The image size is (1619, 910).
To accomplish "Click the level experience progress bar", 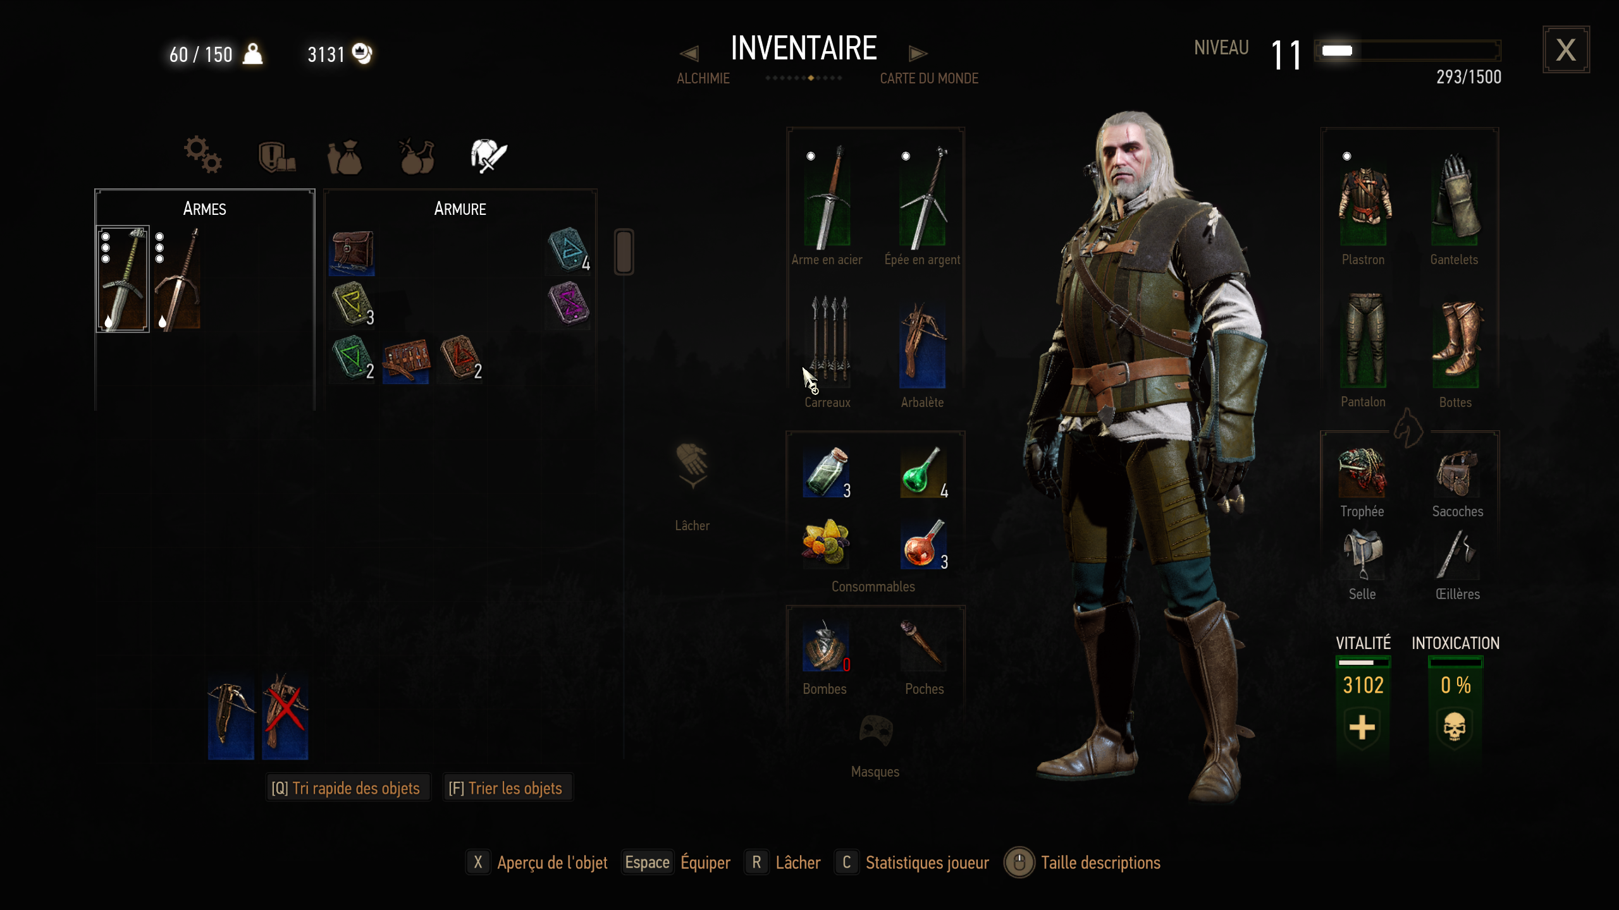I will 1407,51.
